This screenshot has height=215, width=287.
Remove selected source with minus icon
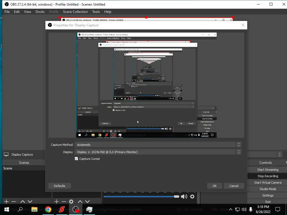point(64,202)
